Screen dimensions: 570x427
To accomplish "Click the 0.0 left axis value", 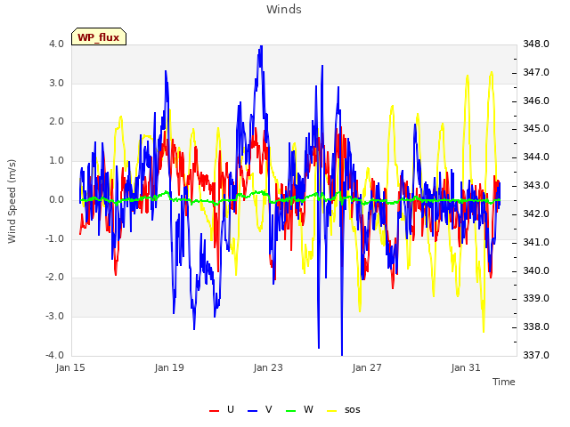I will click(x=56, y=199).
